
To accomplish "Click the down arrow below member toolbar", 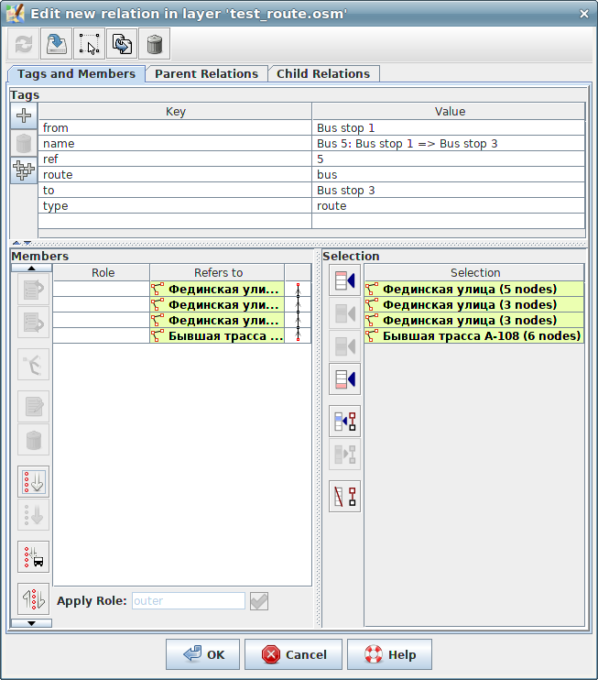I will (31, 623).
